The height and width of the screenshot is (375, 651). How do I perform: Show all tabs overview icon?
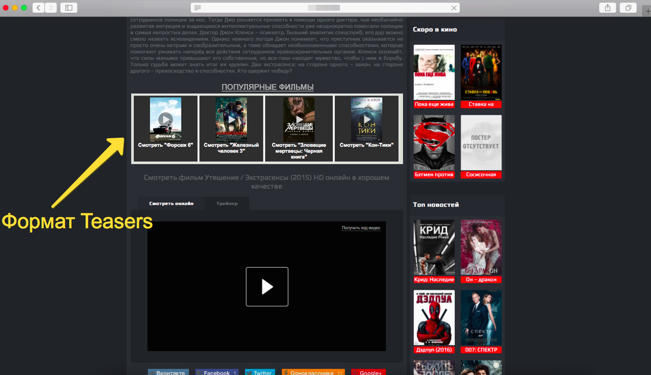[628, 7]
